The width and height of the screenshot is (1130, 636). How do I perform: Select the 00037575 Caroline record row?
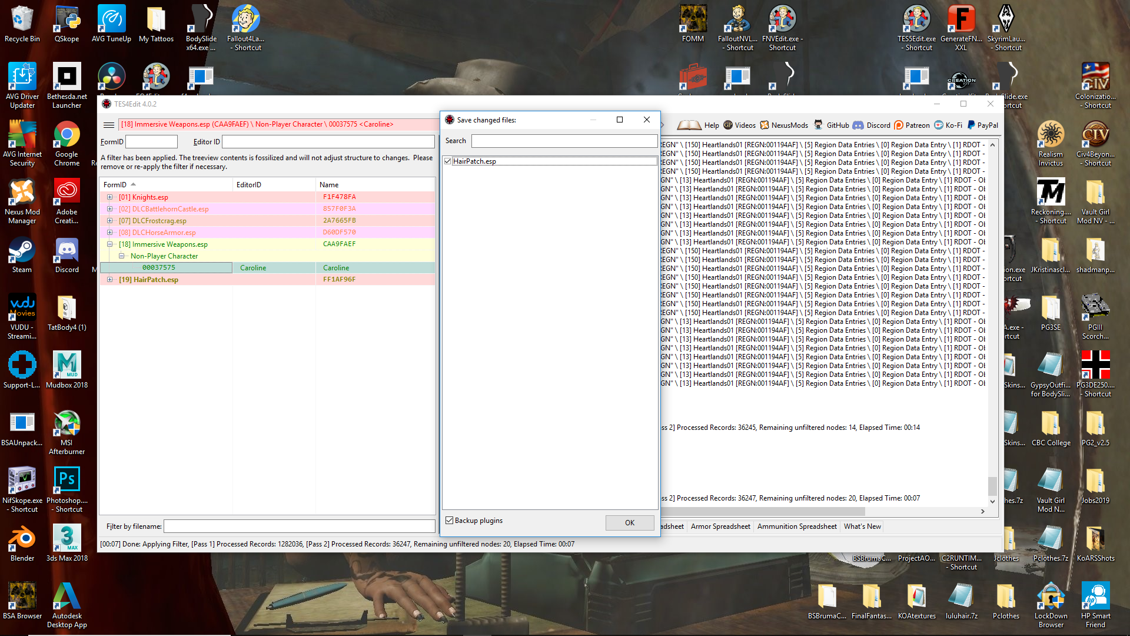click(x=268, y=268)
